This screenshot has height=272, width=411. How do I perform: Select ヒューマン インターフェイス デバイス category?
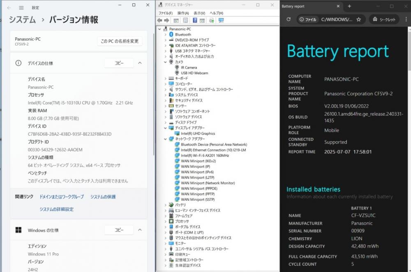[198, 210]
